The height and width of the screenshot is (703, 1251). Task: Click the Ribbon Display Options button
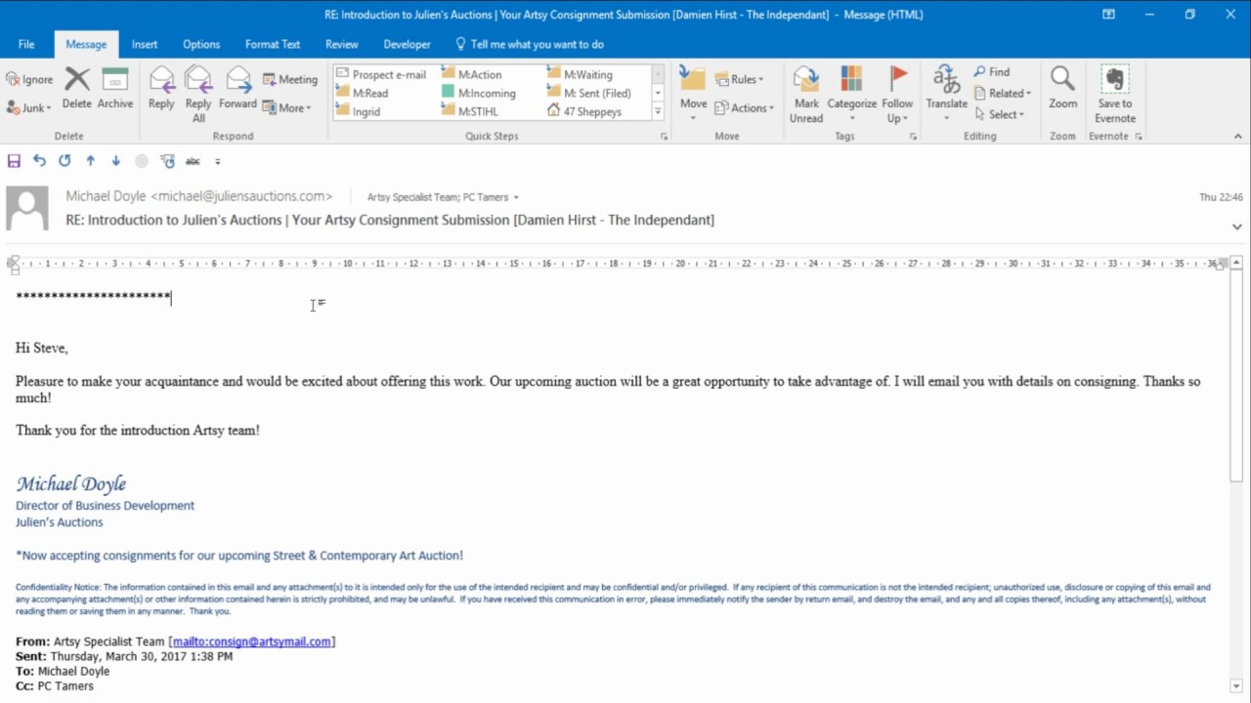pyautogui.click(x=1108, y=14)
